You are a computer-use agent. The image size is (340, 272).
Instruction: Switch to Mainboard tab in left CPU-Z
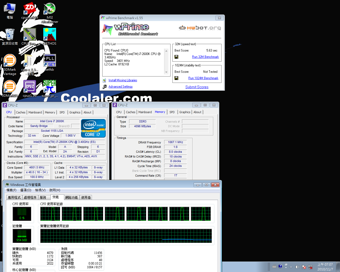(35, 112)
